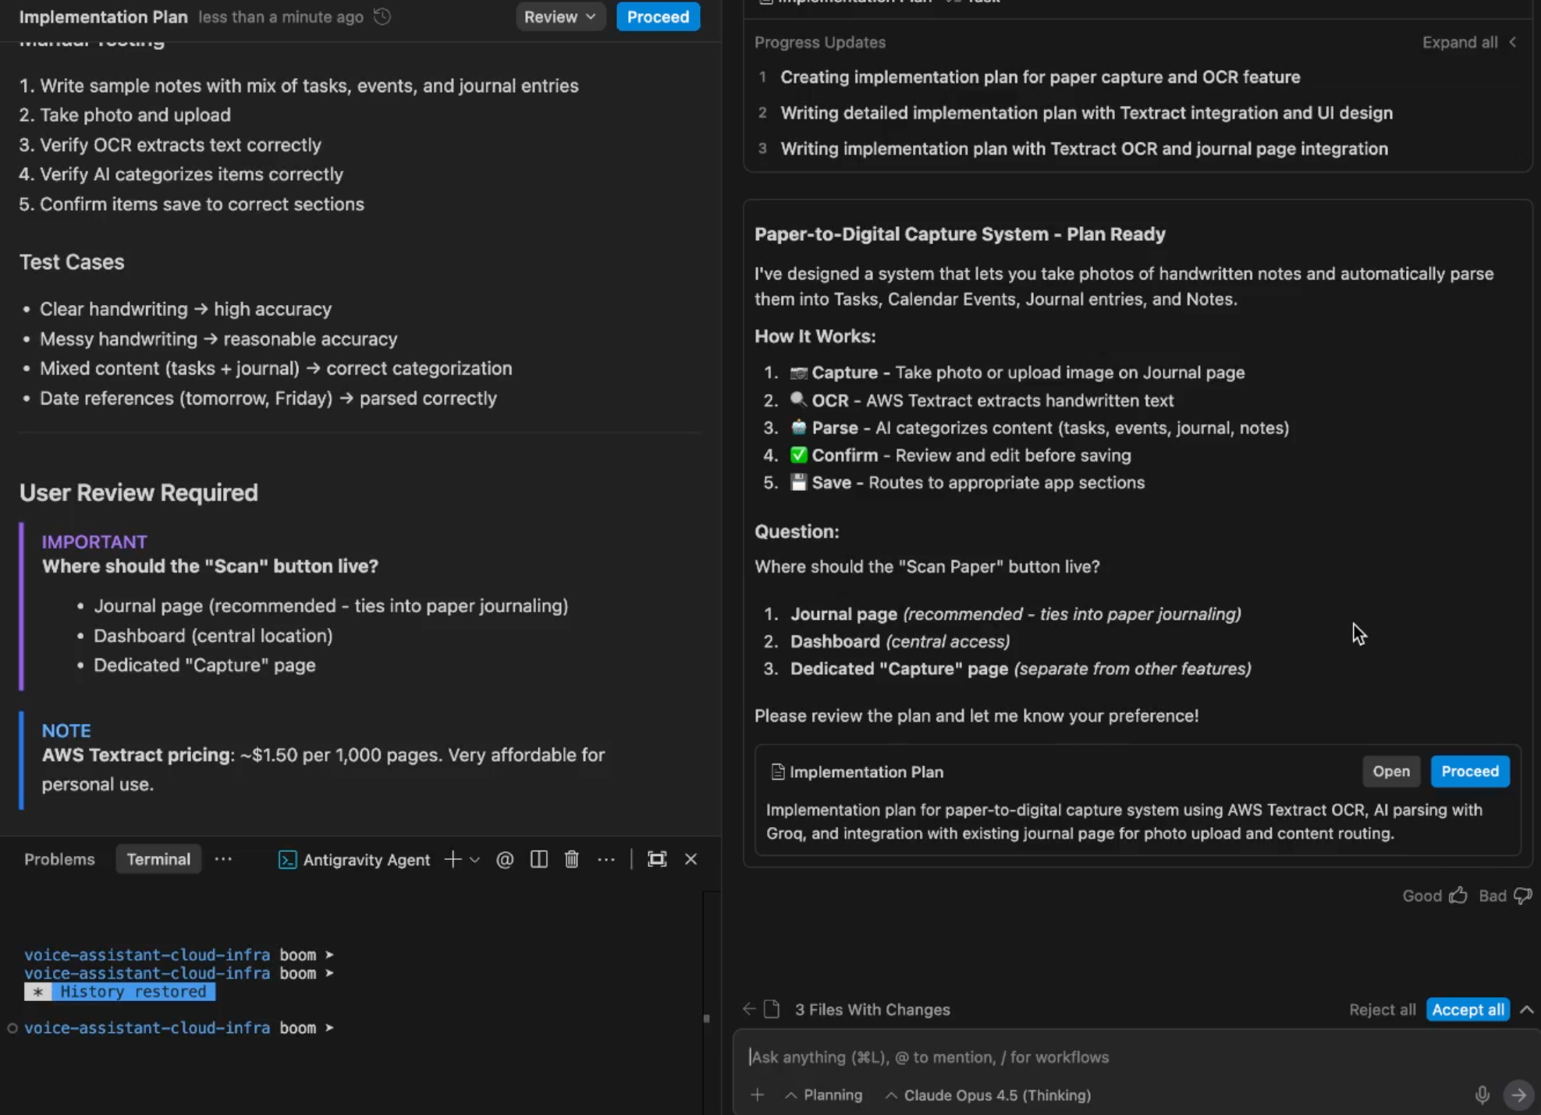Open the Claude Opus 4.5 model selector

tap(988, 1095)
